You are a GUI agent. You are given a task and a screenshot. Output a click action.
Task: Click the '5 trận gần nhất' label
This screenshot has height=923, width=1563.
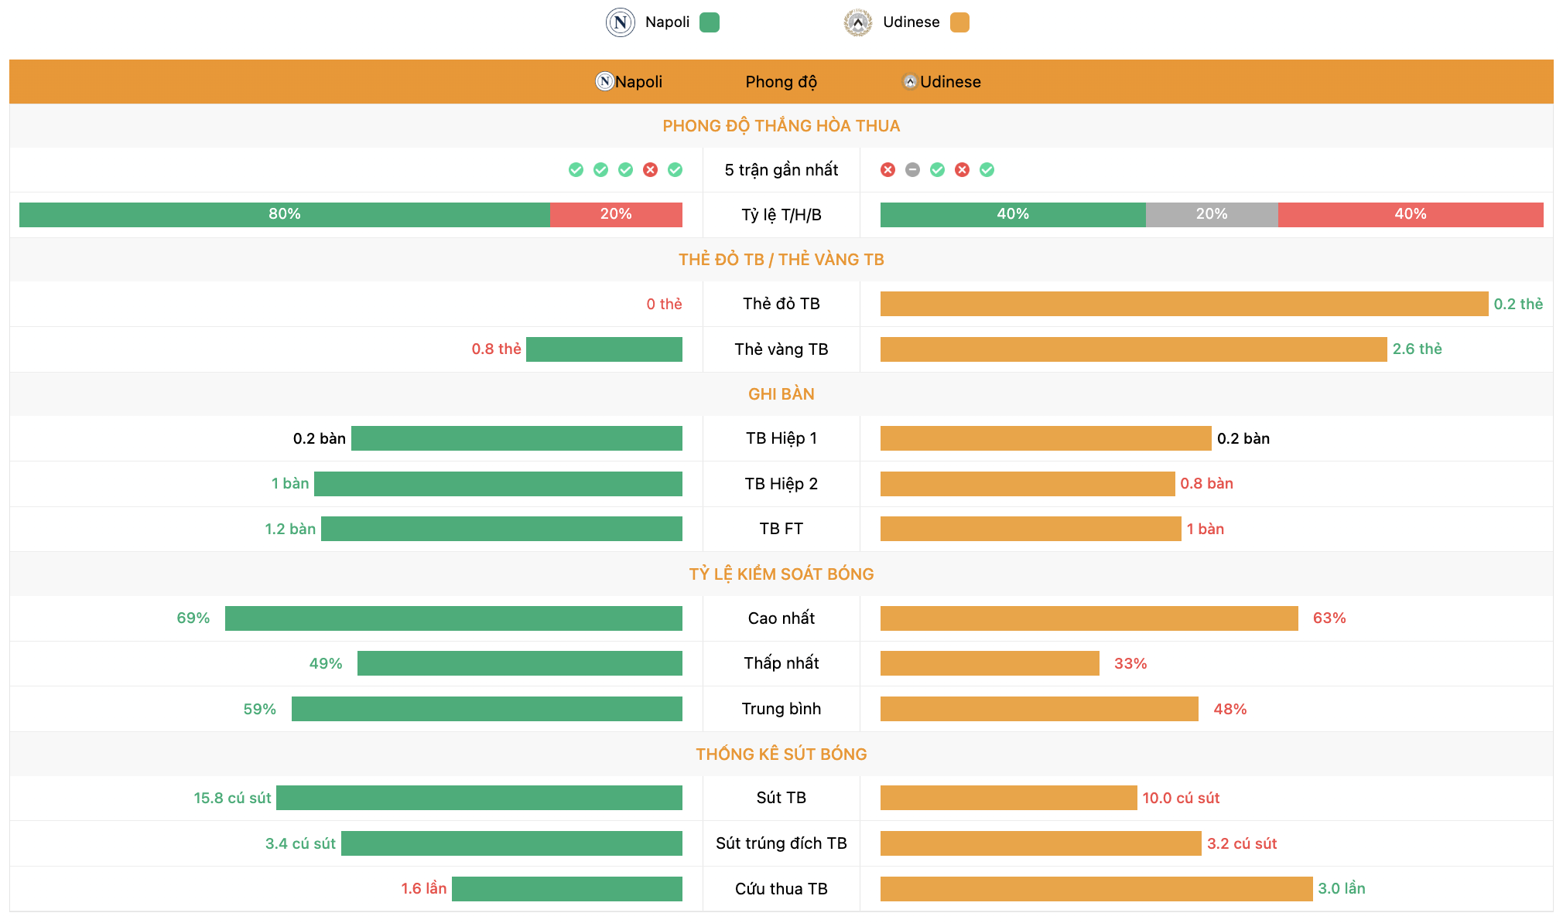[781, 170]
